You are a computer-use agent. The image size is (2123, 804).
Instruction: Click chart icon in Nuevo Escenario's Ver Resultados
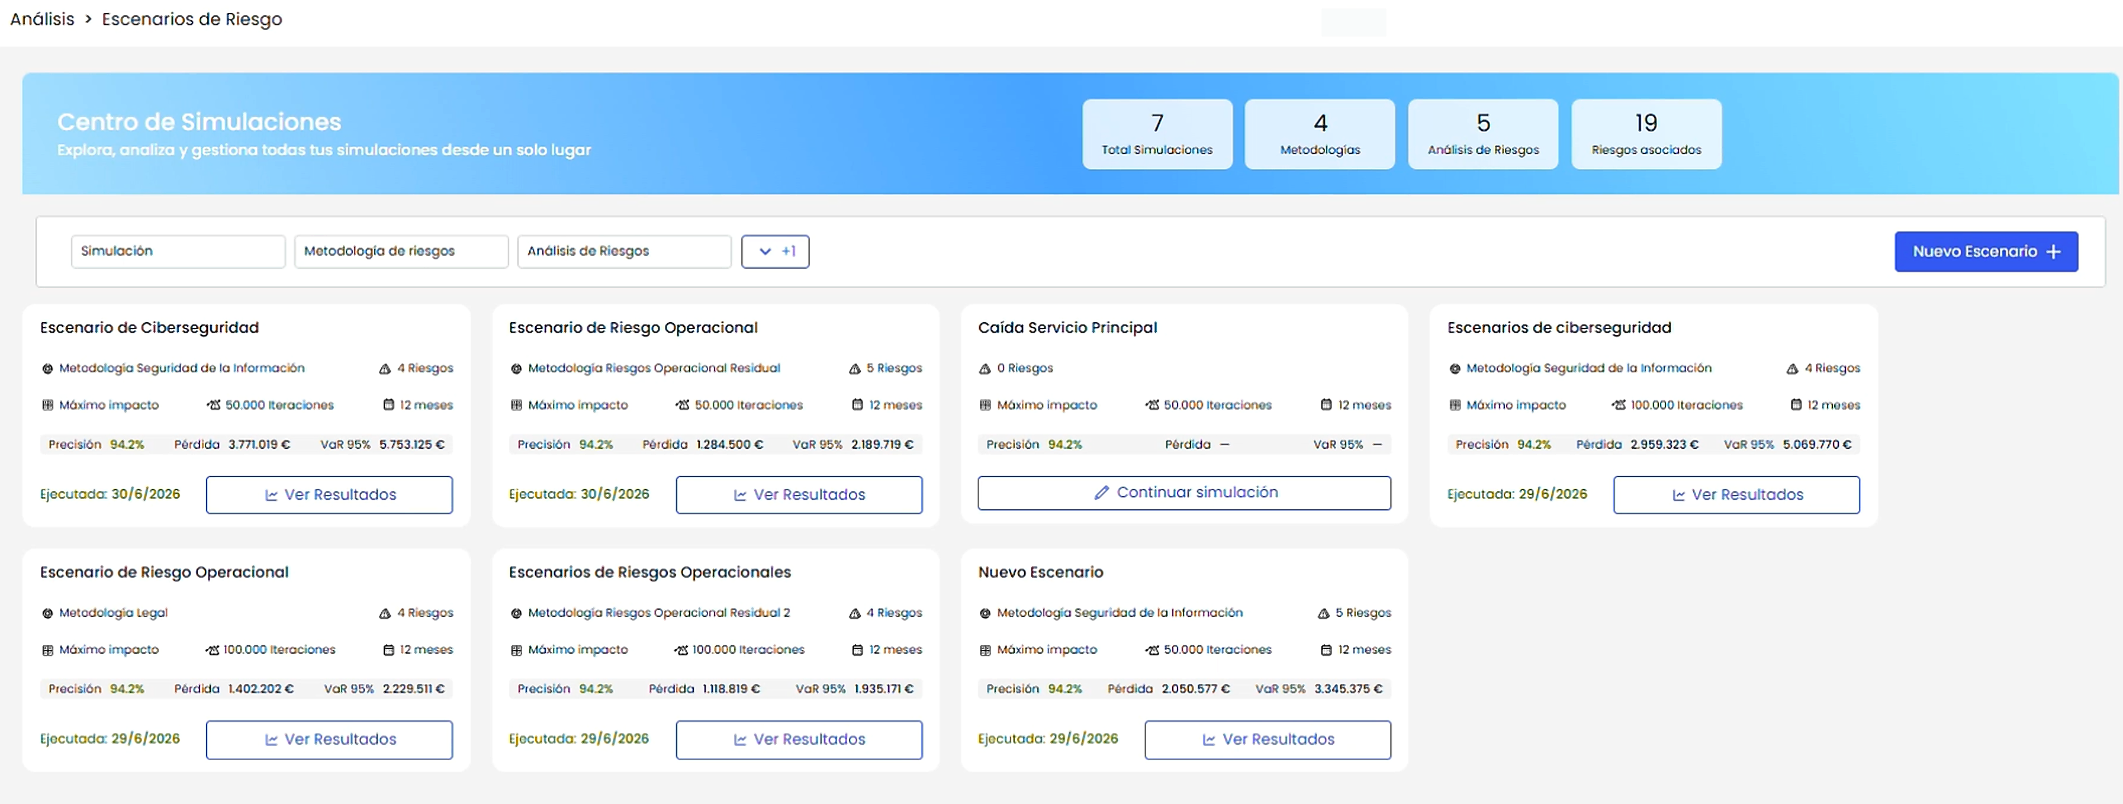(1209, 739)
